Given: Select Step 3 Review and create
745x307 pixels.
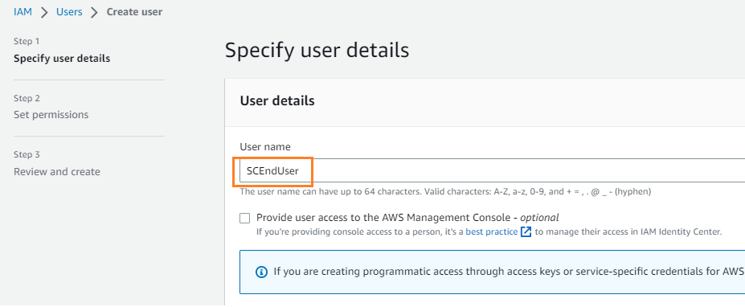Looking at the screenshot, I should 56,171.
